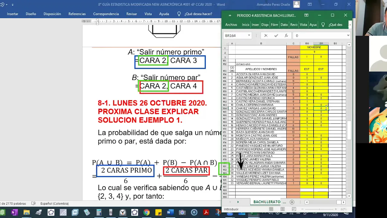Click Excel quick access overflow arrows
The height and width of the screenshot is (218, 387).
pos(230,15)
